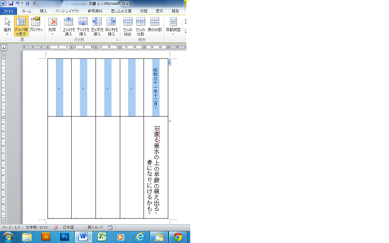Click the Word application icon in title bar
This screenshot has width=389, height=243.
click(2, 4)
